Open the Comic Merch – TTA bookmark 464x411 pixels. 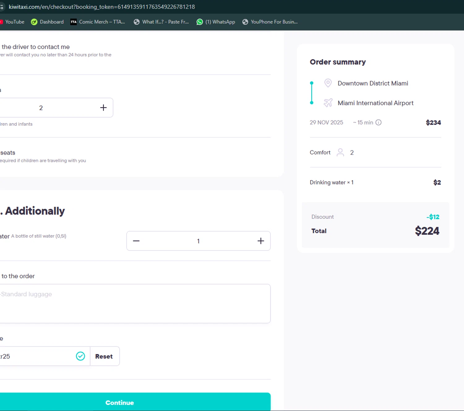coord(98,22)
